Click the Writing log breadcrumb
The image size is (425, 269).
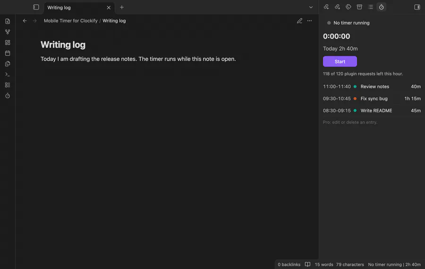pos(114,21)
